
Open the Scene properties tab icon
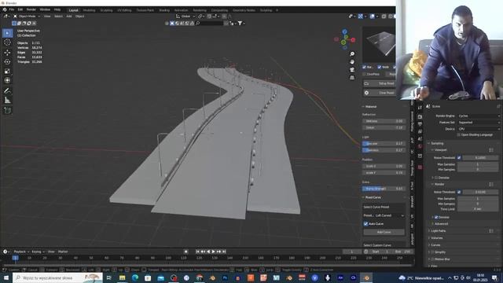click(420, 139)
